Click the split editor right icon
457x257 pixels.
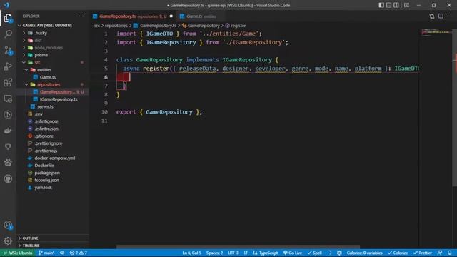(x=441, y=16)
